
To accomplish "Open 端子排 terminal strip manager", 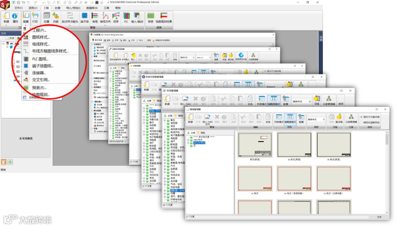I will (x=84, y=18).
